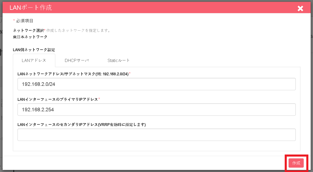Click the 作成 button
The width and height of the screenshot is (313, 172).
(296, 163)
